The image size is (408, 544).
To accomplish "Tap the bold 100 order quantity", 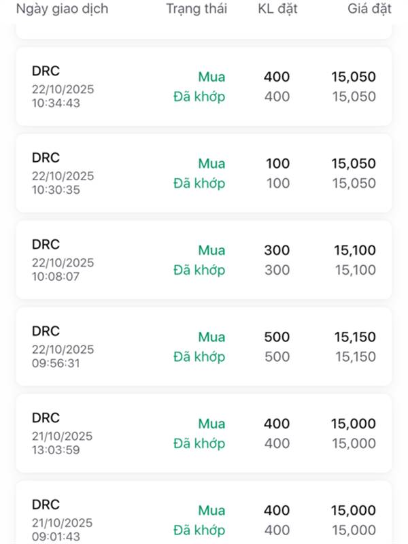I will (278, 163).
